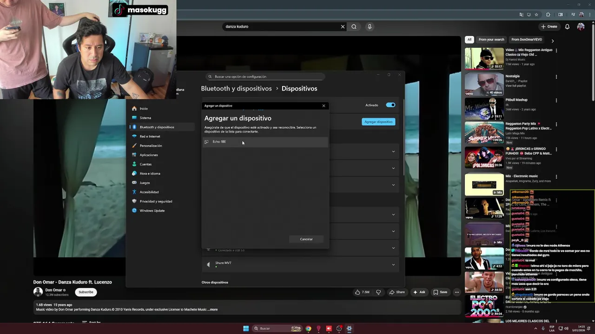
Task: Search with voice microphone on YouTube
Action: [370, 26]
